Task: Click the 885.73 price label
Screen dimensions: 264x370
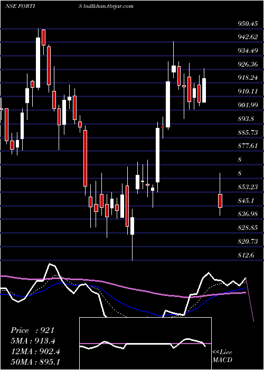Action: pos(248,132)
